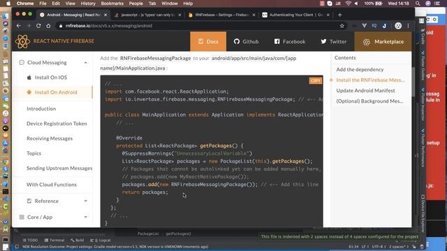Open the Terminal panel in Android Studio
Viewport: 447px width, 251px height.
point(54,240)
